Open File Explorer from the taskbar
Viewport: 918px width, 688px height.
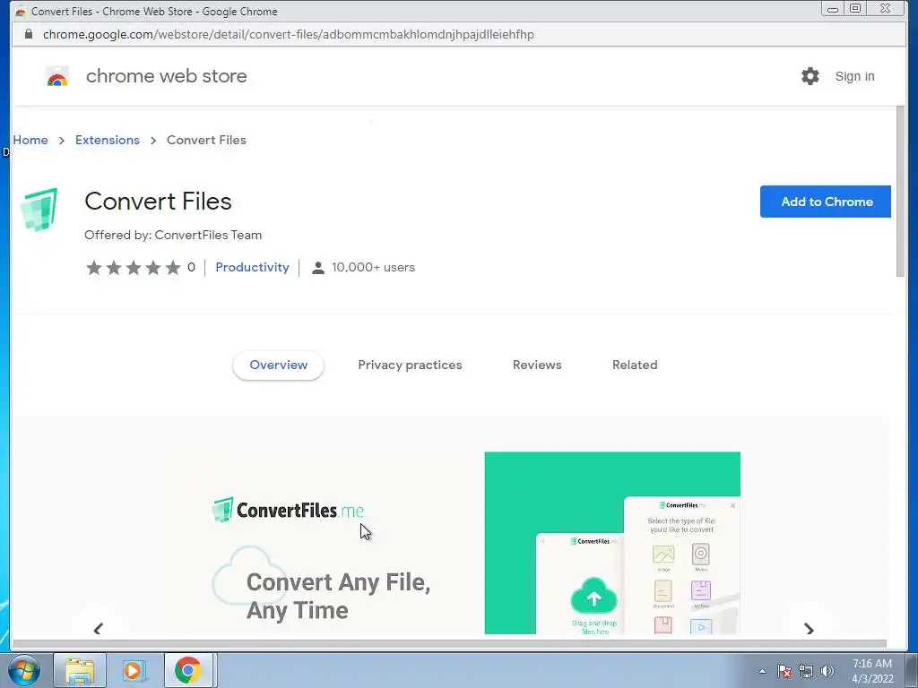pos(80,670)
